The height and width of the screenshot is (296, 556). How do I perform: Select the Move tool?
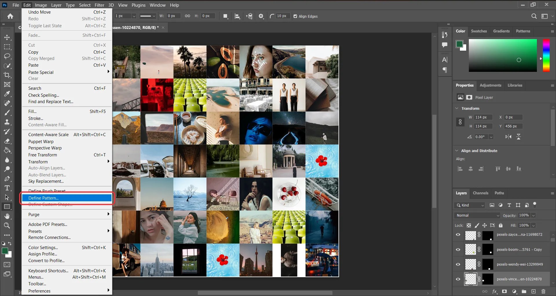click(7, 37)
